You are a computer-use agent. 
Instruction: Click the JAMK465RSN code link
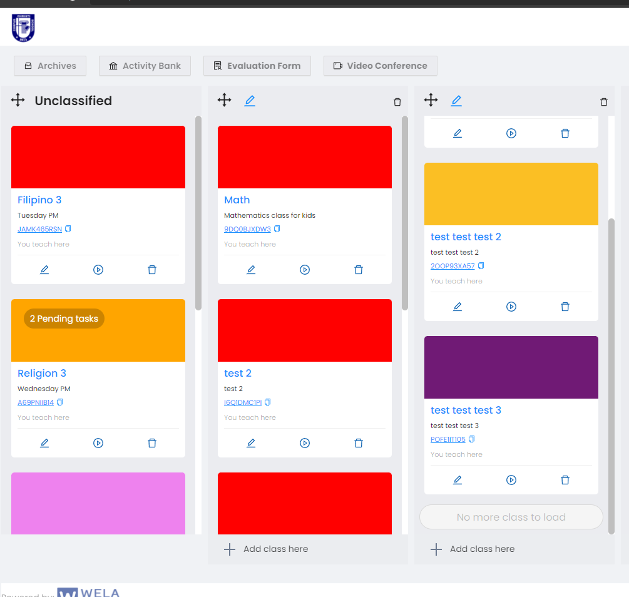click(39, 229)
